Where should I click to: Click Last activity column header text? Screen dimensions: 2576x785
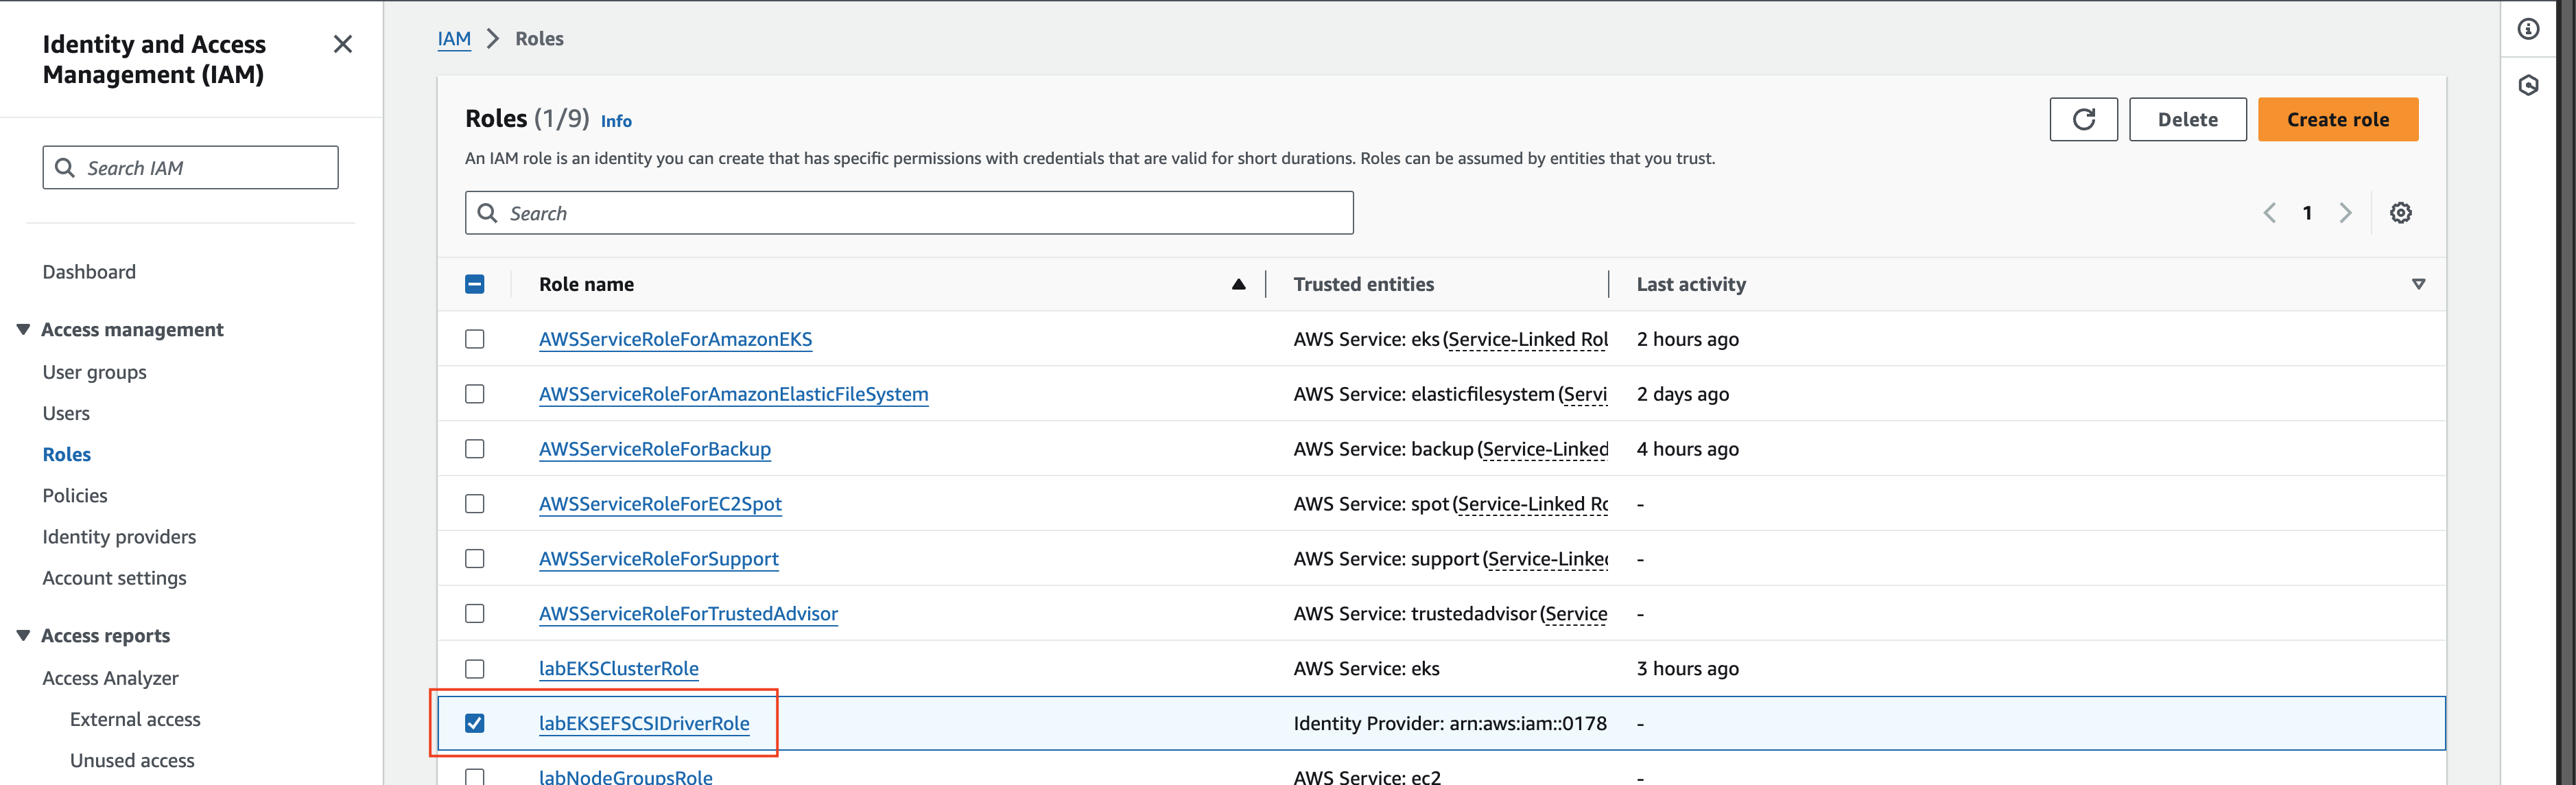1691,284
